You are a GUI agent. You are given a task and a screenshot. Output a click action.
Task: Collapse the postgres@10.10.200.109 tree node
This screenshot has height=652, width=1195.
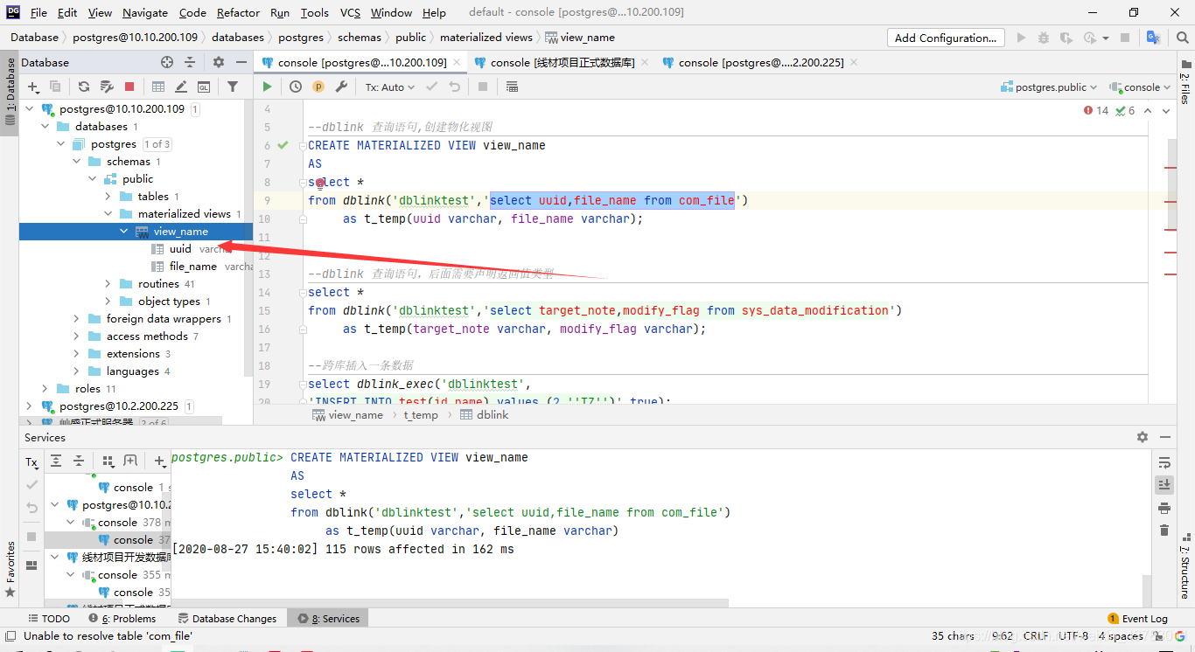tap(30, 109)
